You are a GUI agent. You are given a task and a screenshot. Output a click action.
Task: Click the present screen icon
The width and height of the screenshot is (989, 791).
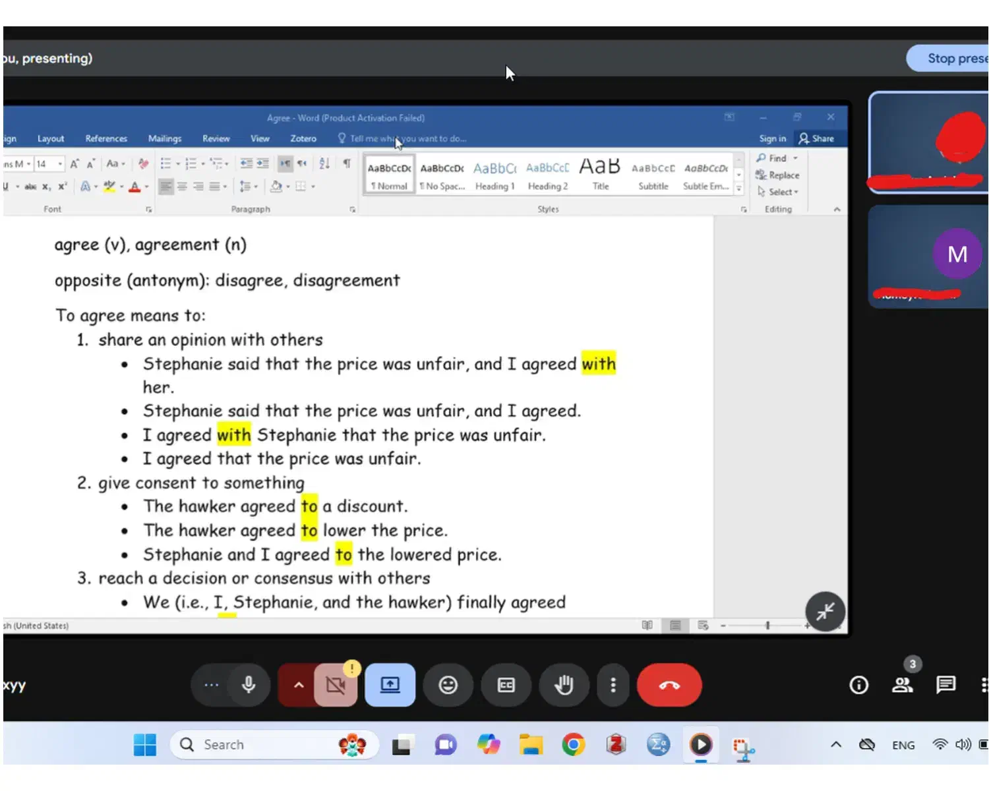click(390, 686)
